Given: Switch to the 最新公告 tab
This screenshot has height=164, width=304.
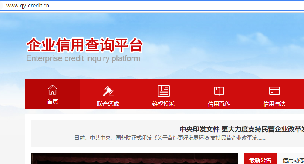Looking at the screenshot, I should coord(260,160).
